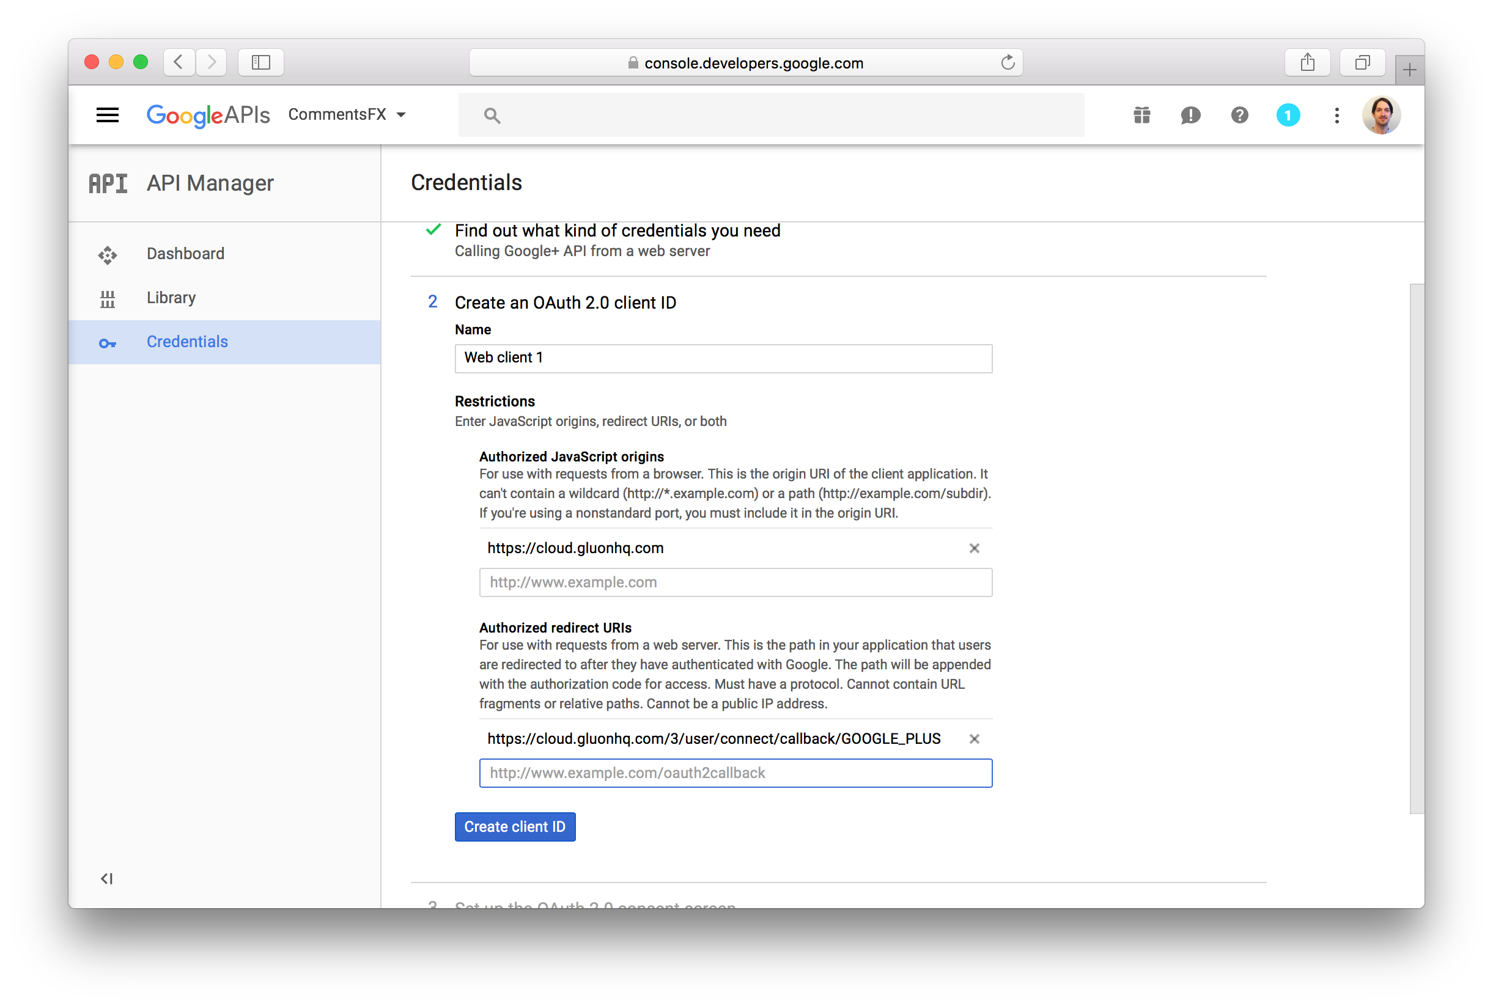The height and width of the screenshot is (1006, 1493).
Task: Select the Credentials sidebar item
Action: point(224,342)
